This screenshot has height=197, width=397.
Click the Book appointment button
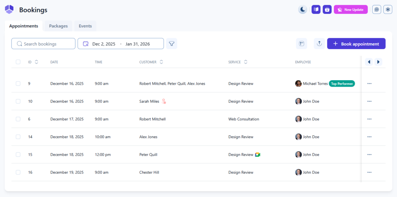tap(356, 44)
